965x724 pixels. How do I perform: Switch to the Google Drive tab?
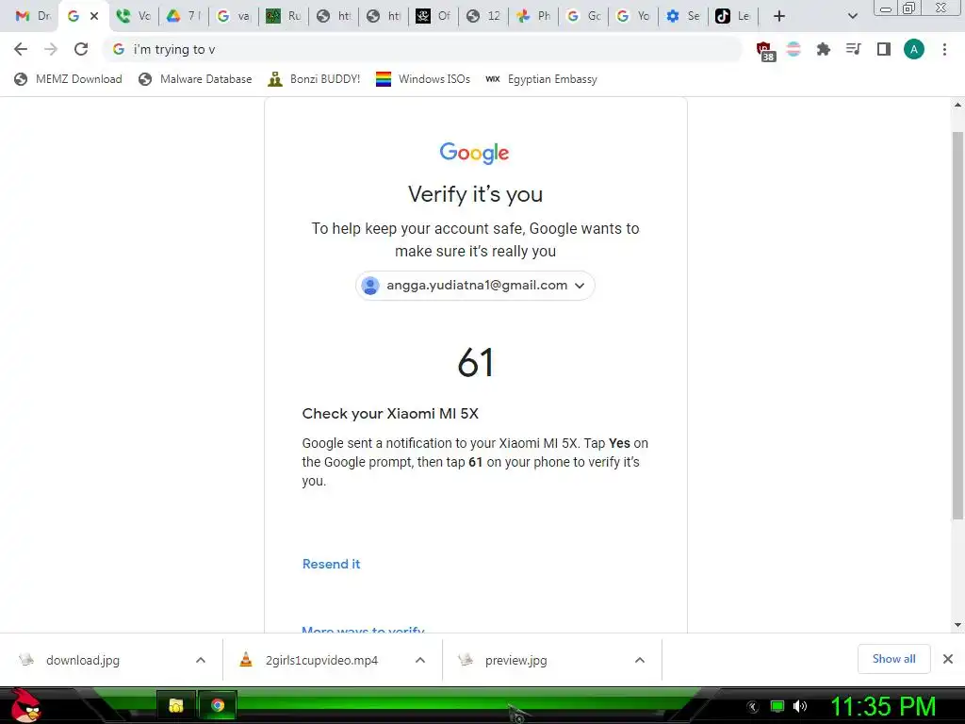pyautogui.click(x=184, y=16)
